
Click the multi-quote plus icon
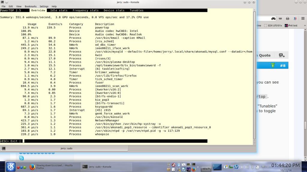click(282, 55)
